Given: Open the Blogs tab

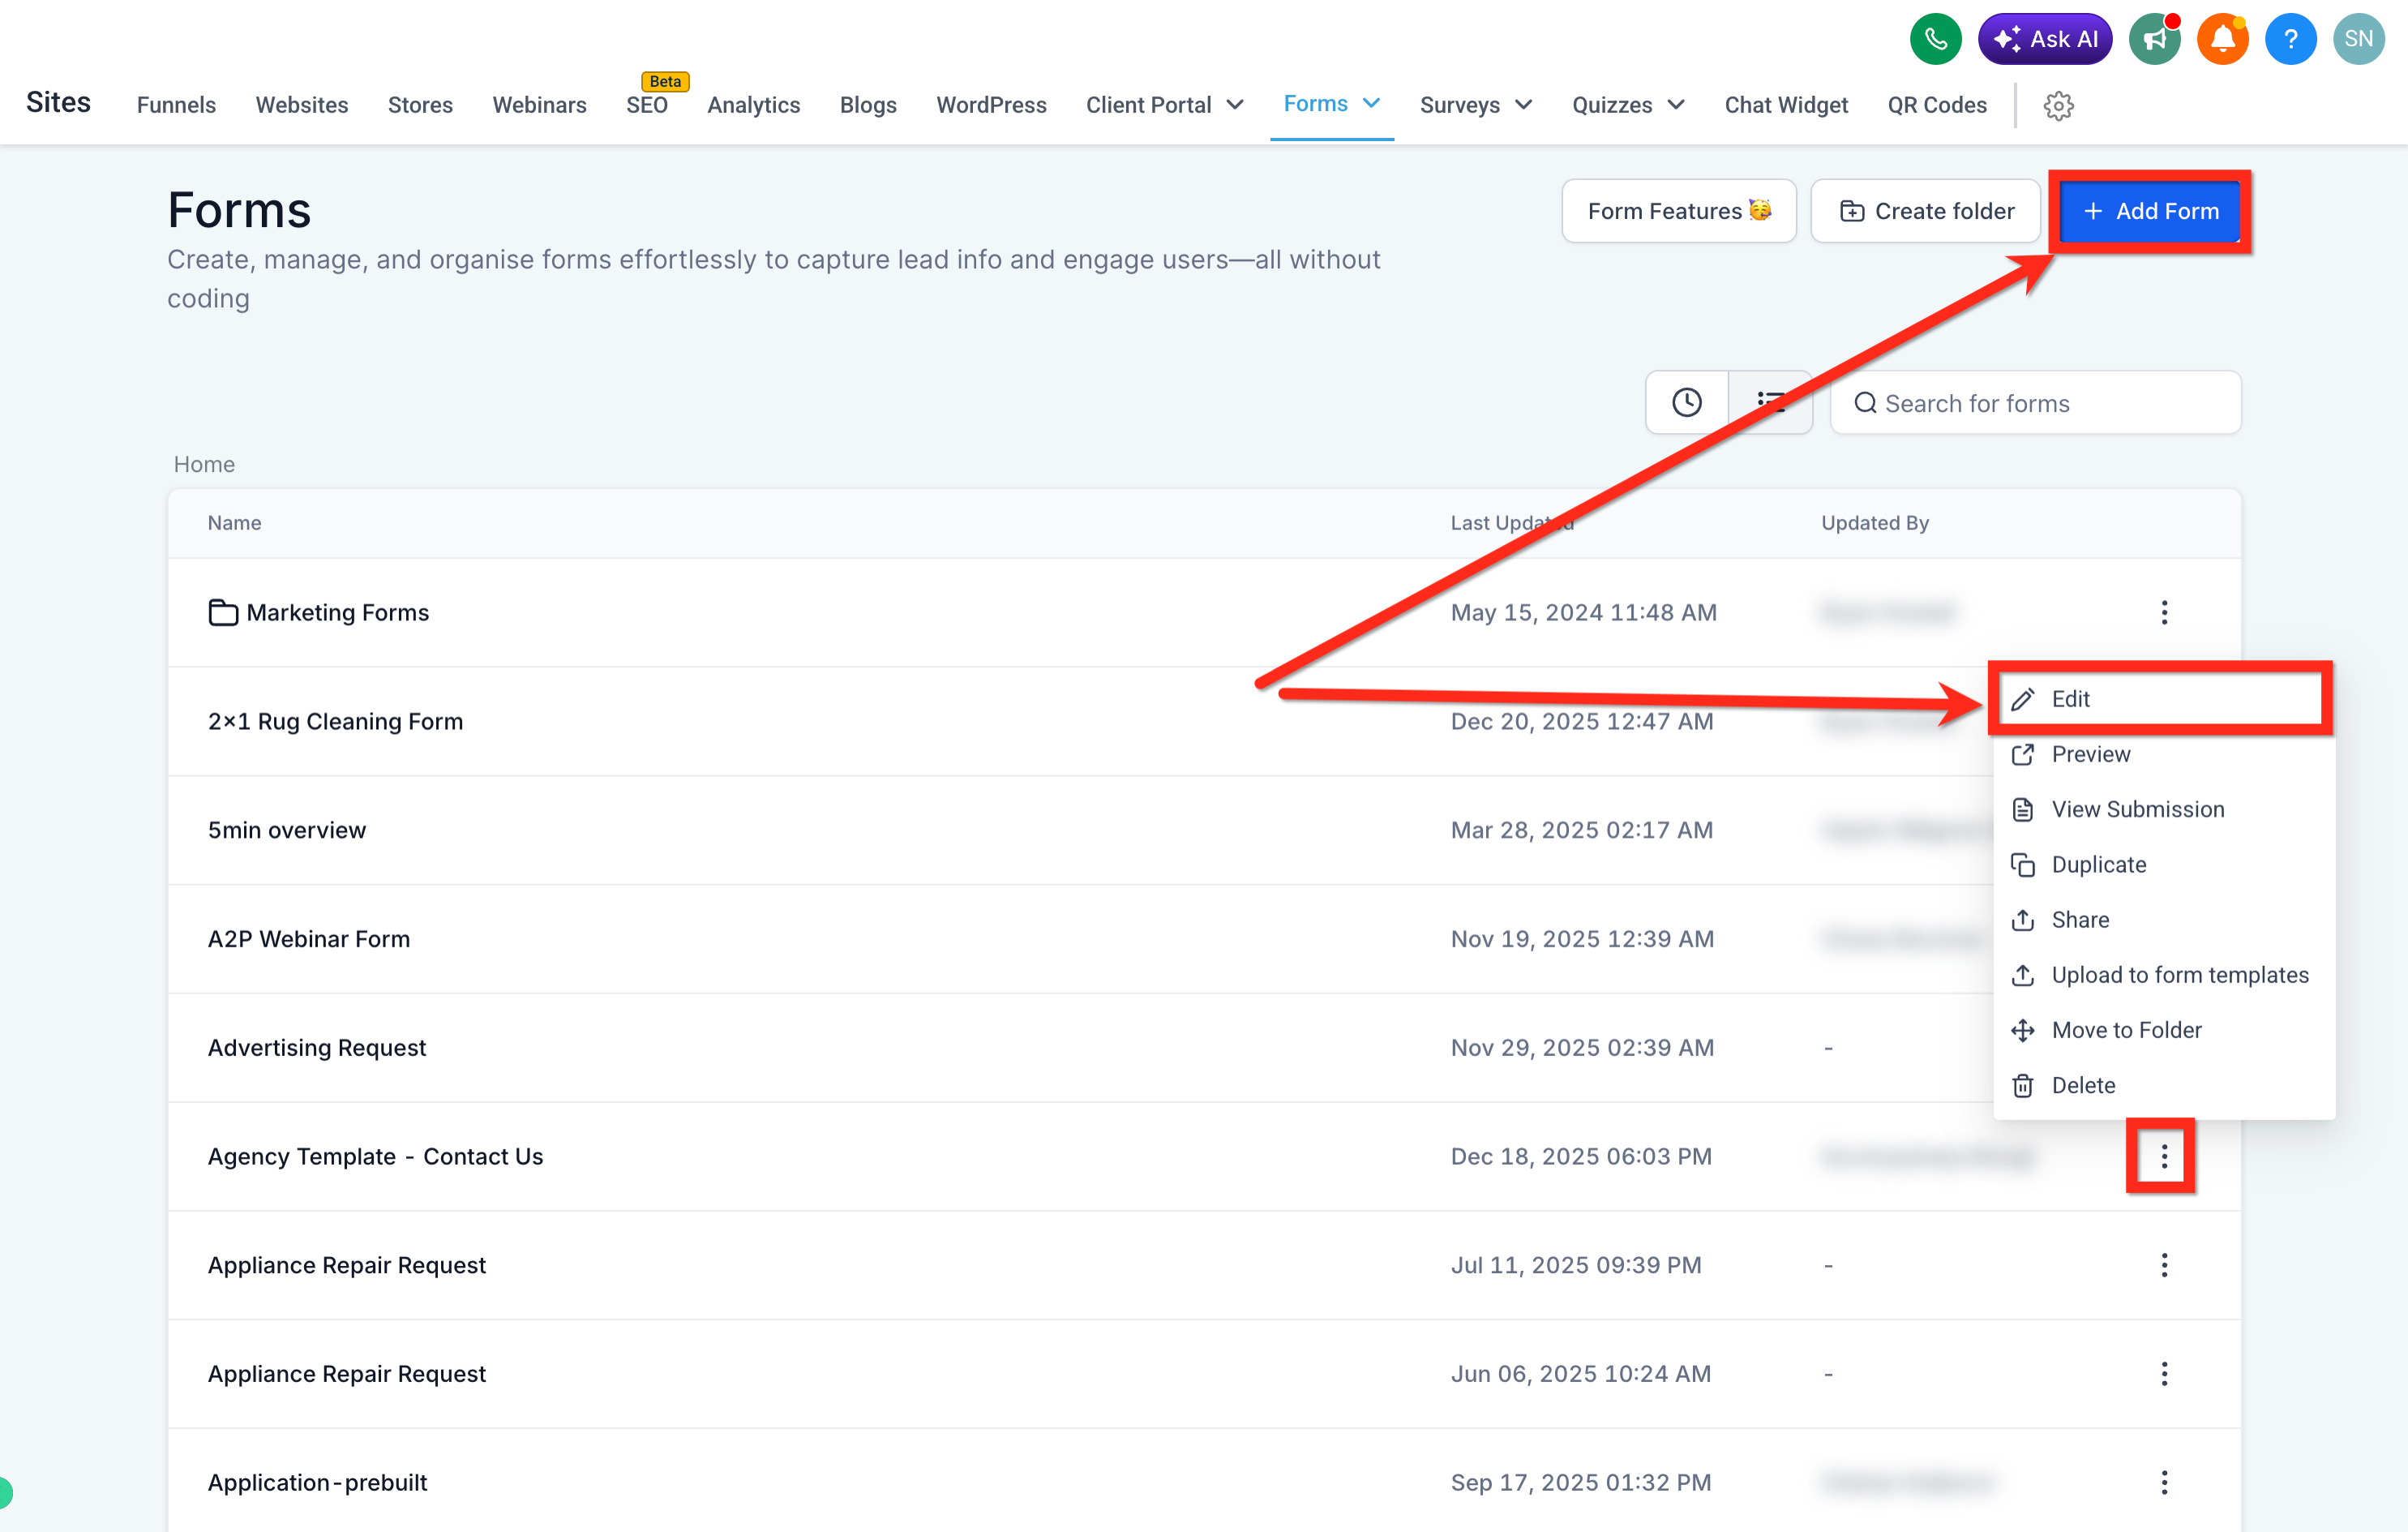Looking at the screenshot, I should [x=868, y=105].
